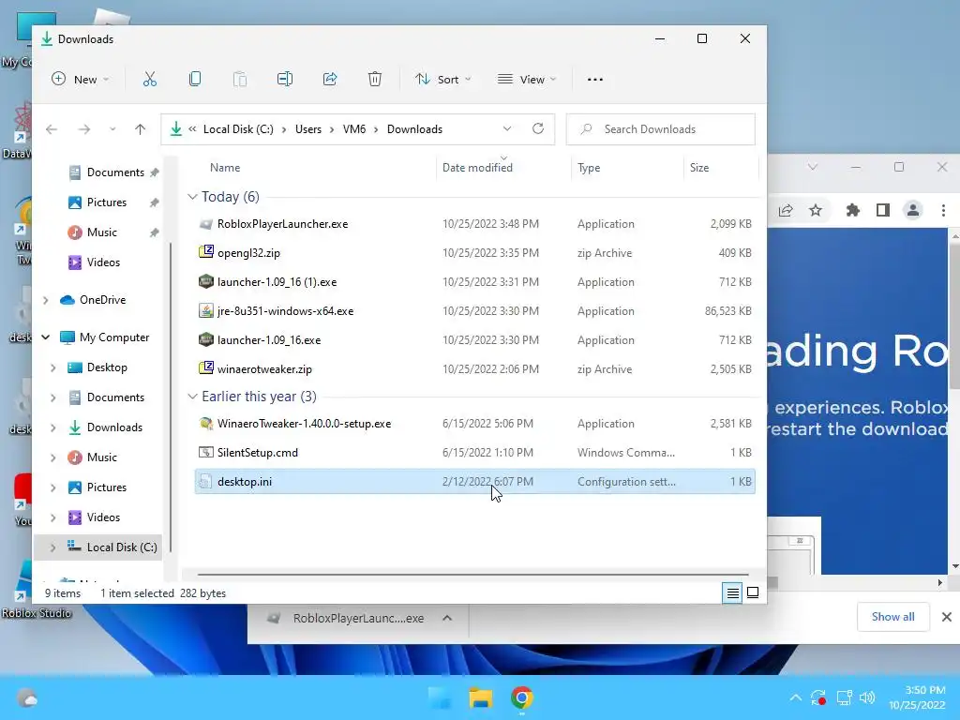
Task: Open Chrome extensions puzzle icon
Action: click(852, 211)
